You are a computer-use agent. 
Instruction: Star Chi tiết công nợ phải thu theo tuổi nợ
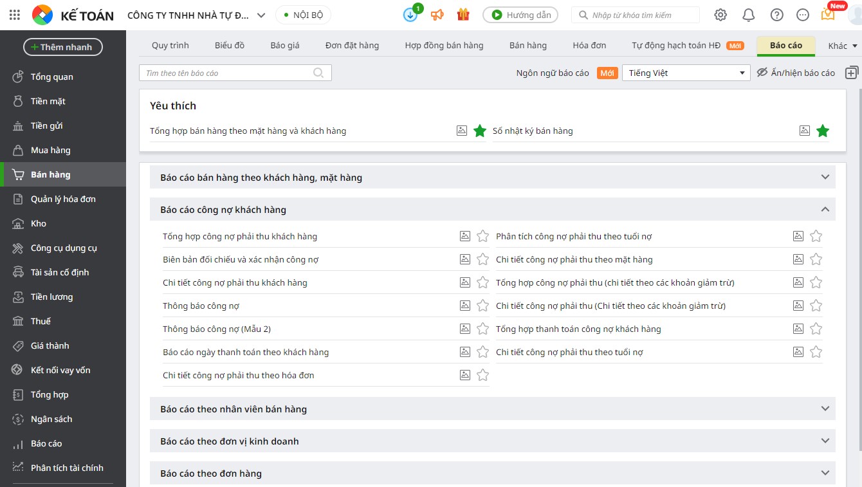(816, 352)
